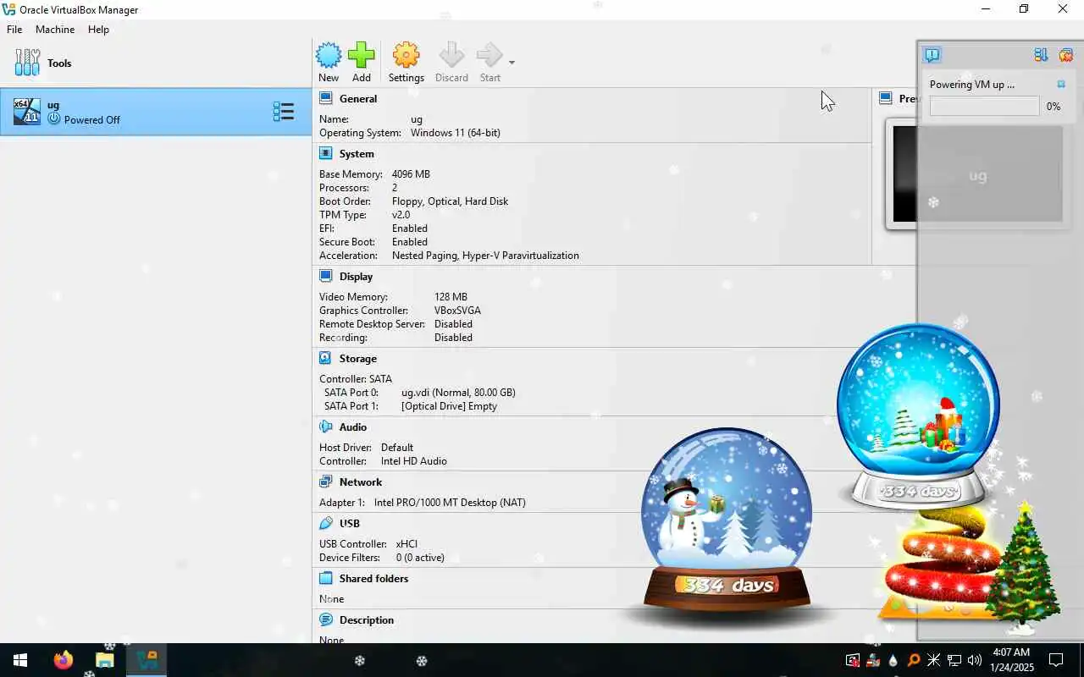Click the Storage section header
Screen dimensions: 1084x677
pos(358,359)
